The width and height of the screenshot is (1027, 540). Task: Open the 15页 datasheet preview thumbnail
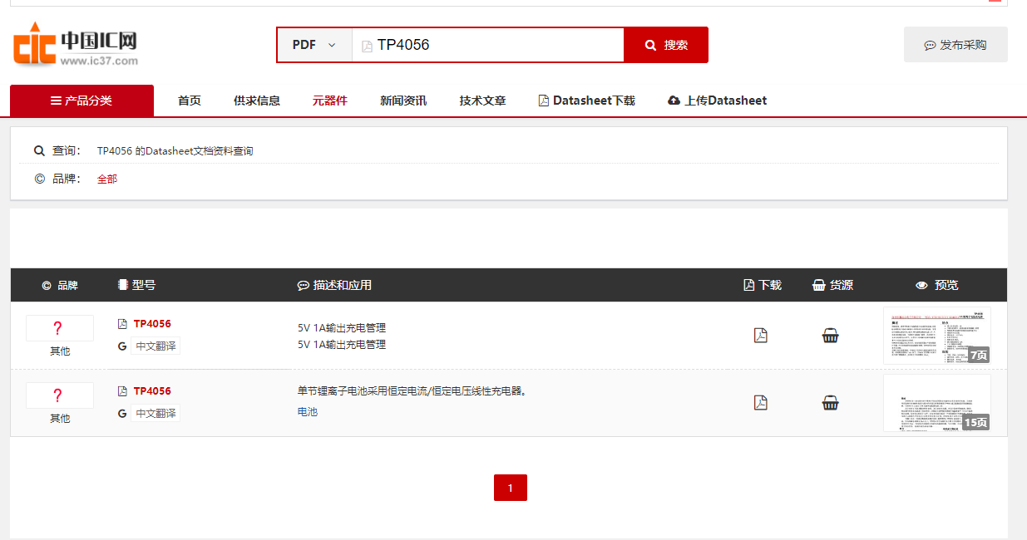(937, 403)
